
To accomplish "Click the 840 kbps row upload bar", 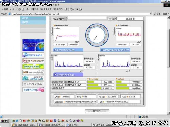I will point(123,85).
